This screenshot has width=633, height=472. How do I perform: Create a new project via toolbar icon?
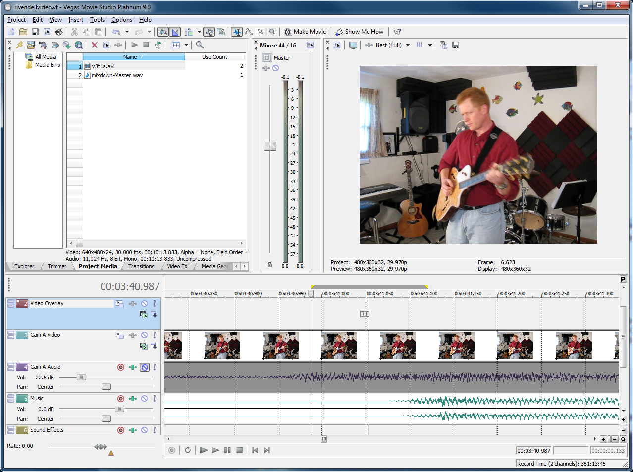coord(11,32)
